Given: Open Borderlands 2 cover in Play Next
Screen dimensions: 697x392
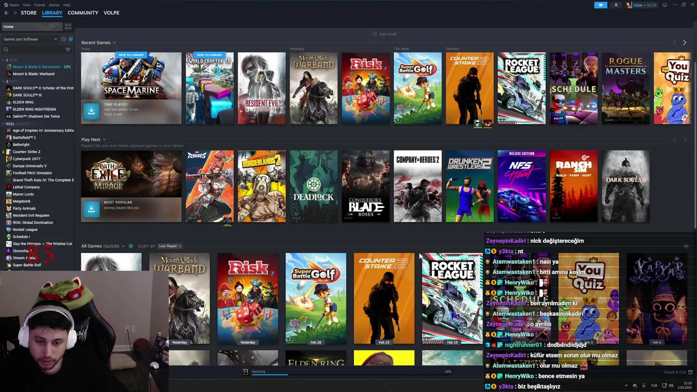Looking at the screenshot, I should tap(261, 186).
